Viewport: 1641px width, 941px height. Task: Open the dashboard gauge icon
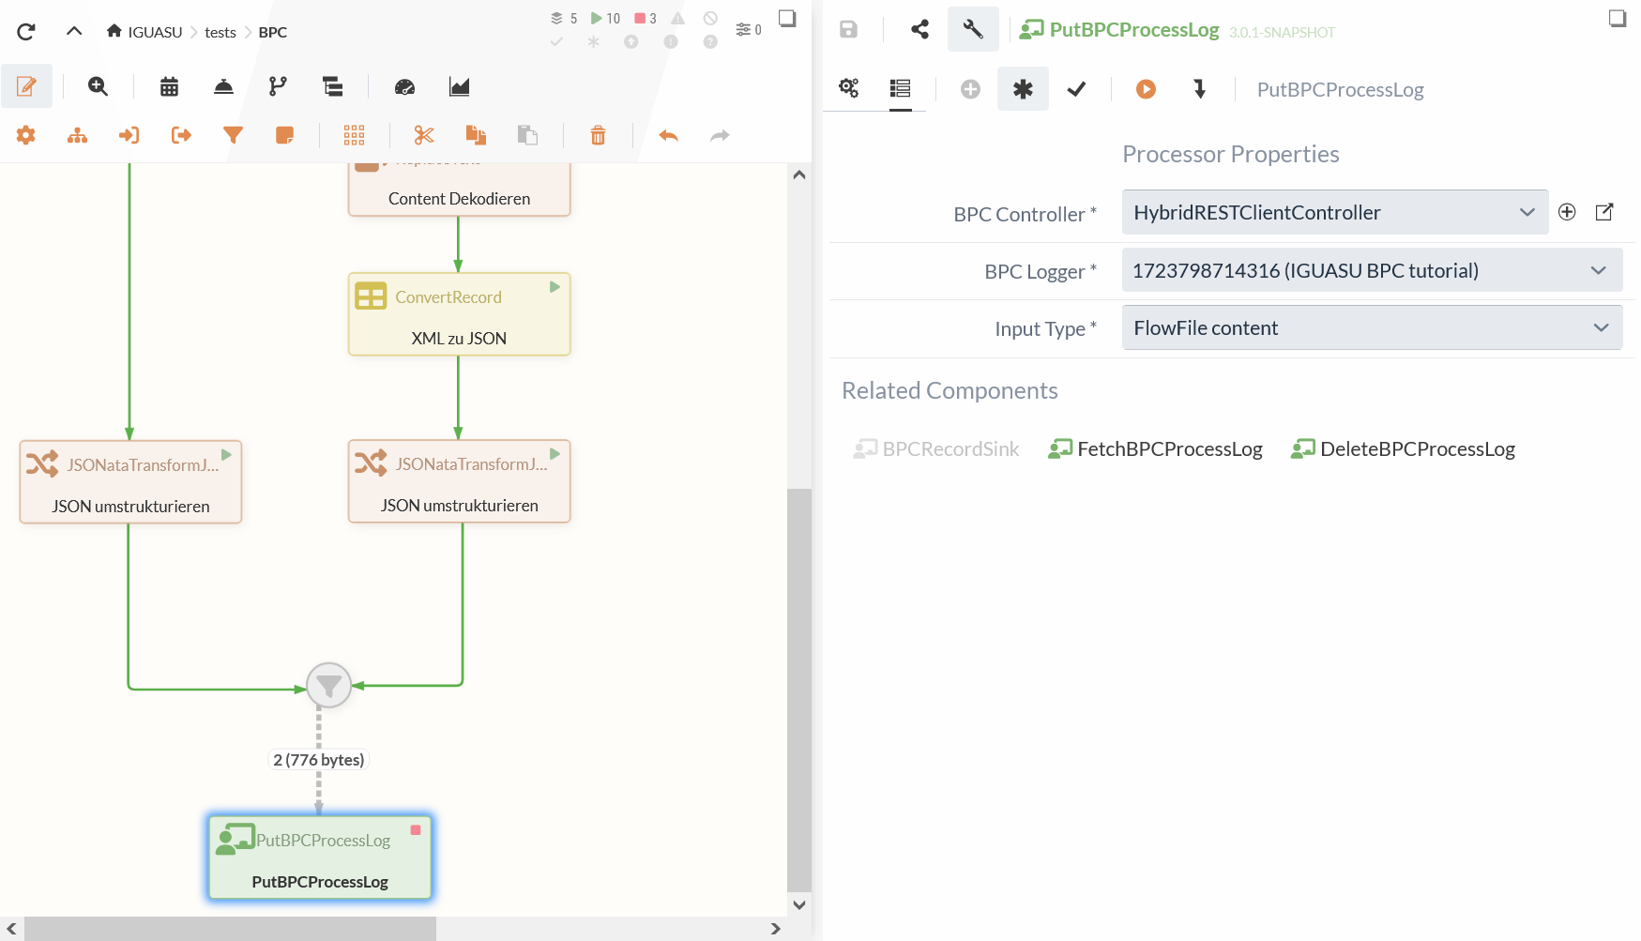404,86
